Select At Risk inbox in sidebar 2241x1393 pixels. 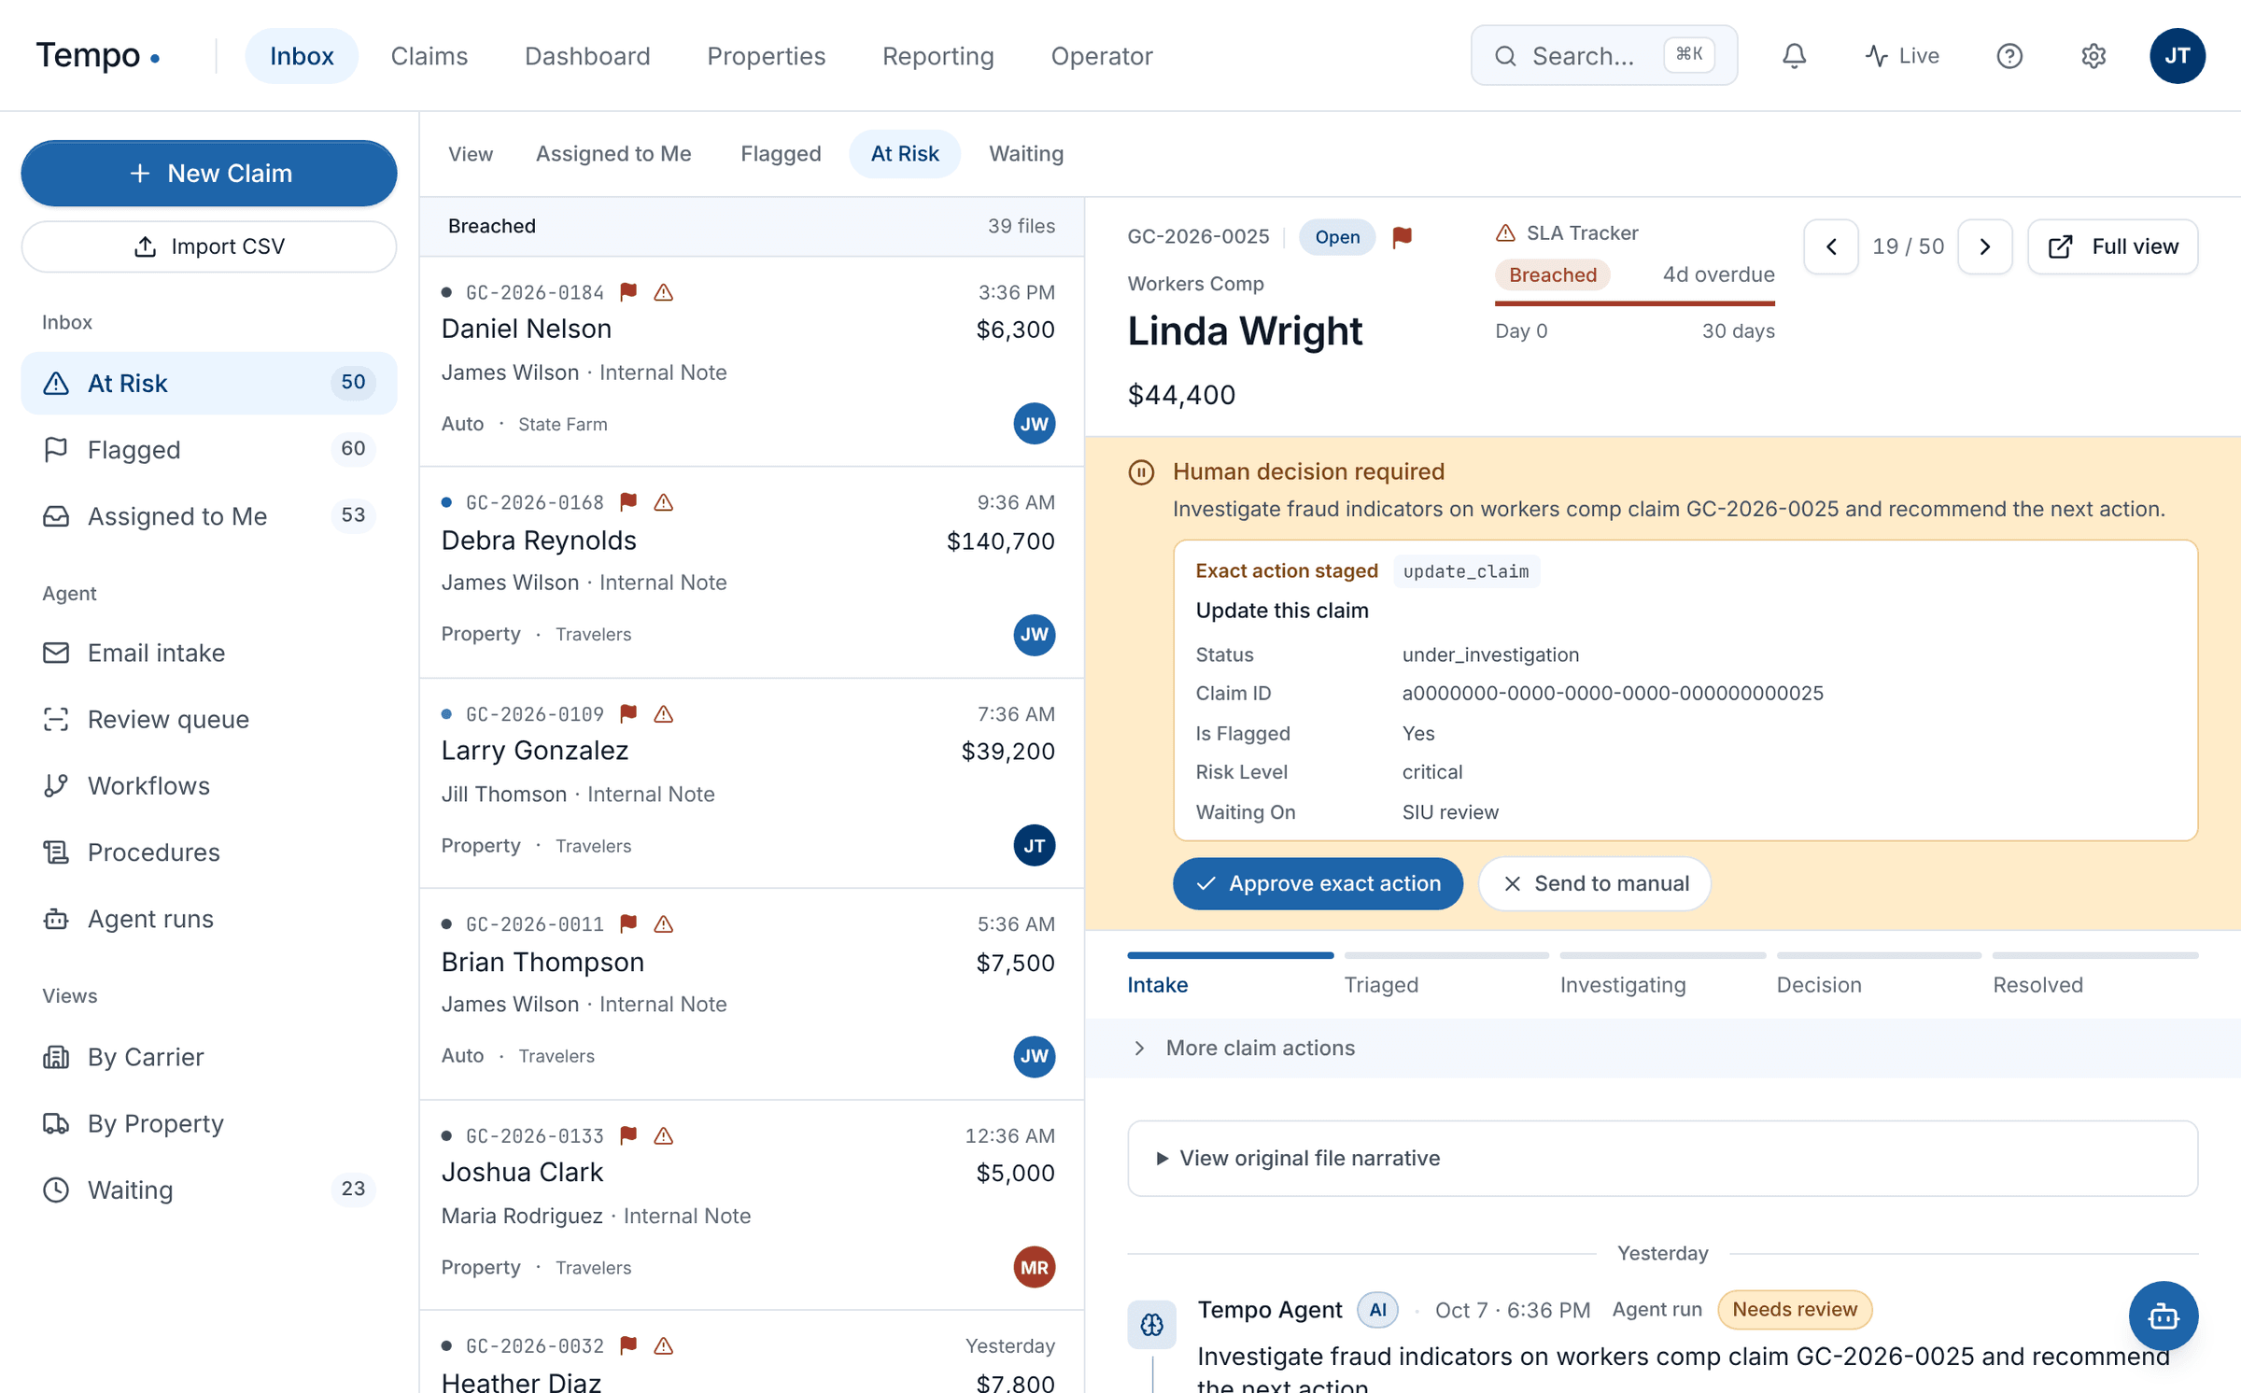tap(209, 383)
